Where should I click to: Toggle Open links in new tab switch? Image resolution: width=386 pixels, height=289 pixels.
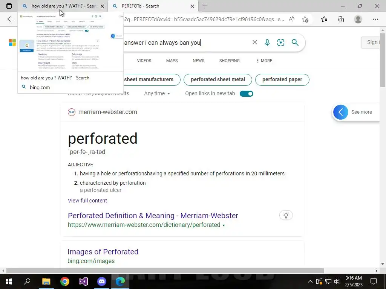247,94
